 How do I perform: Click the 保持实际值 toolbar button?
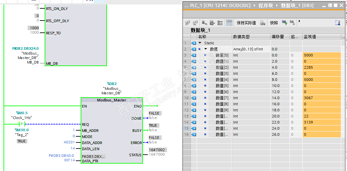(x=246, y=23)
